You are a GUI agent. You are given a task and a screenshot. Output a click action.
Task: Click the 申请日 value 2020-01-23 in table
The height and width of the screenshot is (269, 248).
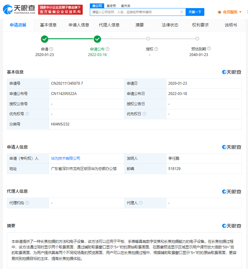coord(177,83)
